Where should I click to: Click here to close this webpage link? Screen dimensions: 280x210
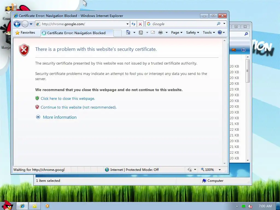(x=68, y=98)
